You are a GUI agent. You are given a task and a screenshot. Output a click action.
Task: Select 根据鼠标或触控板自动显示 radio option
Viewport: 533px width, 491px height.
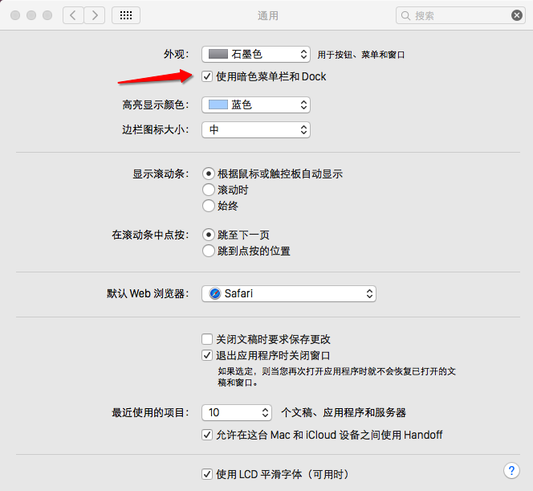click(209, 174)
